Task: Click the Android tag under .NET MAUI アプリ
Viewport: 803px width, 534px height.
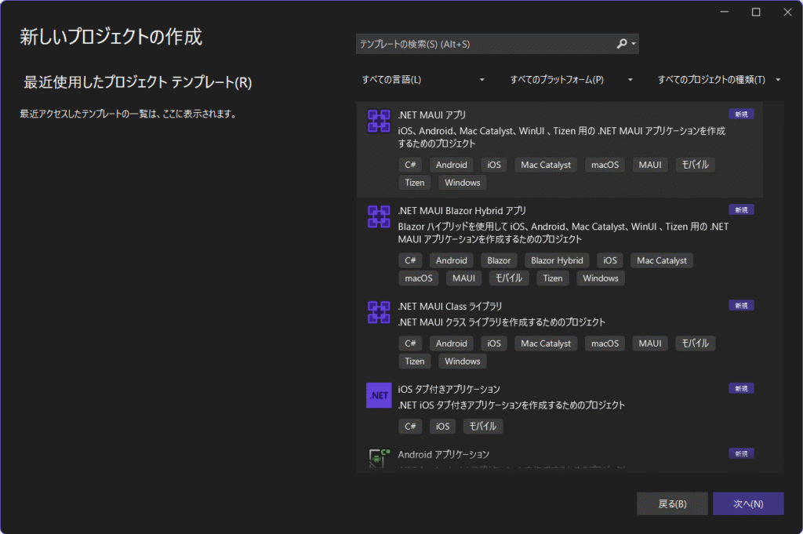Action: [451, 165]
